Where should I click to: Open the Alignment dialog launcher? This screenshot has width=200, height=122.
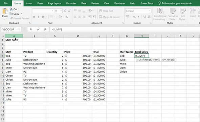tap(123, 23)
